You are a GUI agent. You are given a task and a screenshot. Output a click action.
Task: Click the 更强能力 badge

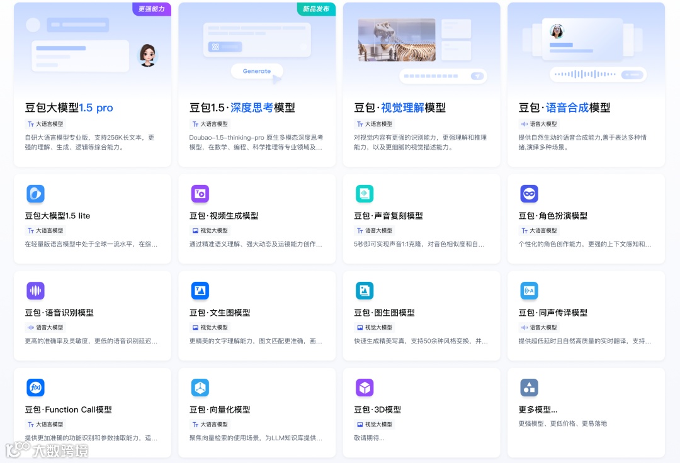click(152, 9)
